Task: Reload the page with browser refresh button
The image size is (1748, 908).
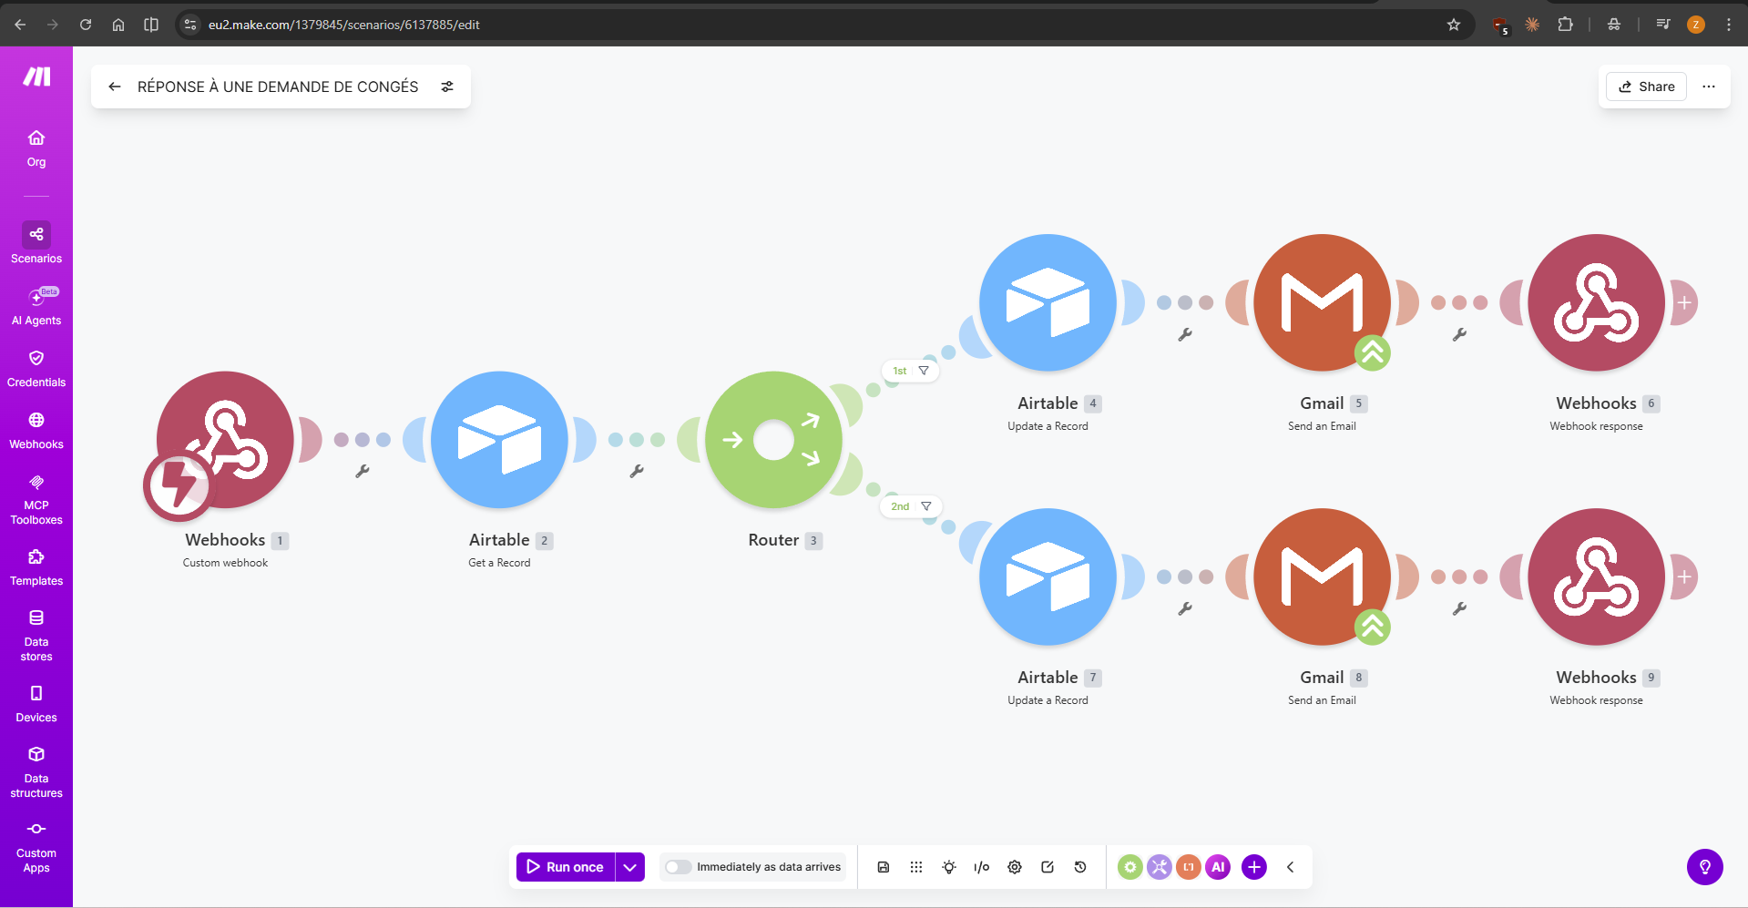Action: pyautogui.click(x=86, y=25)
